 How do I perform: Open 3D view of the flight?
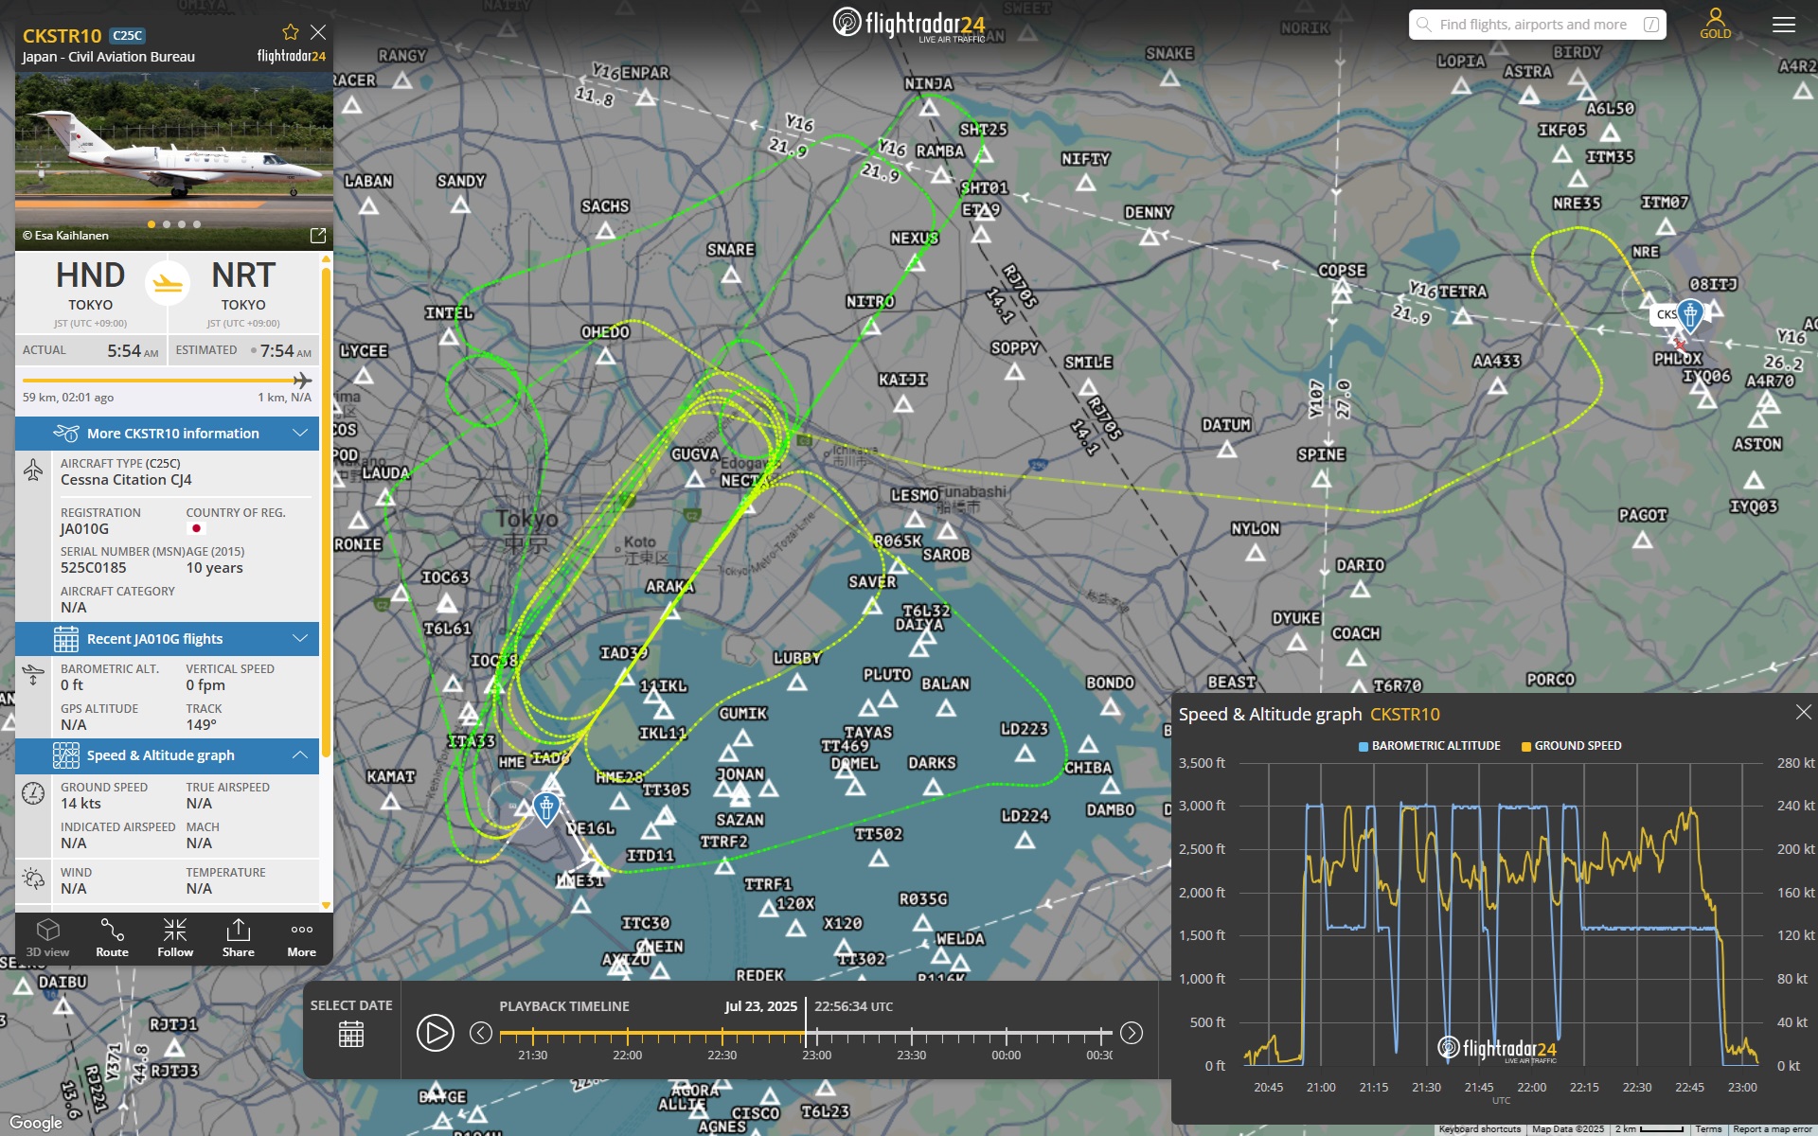point(47,937)
